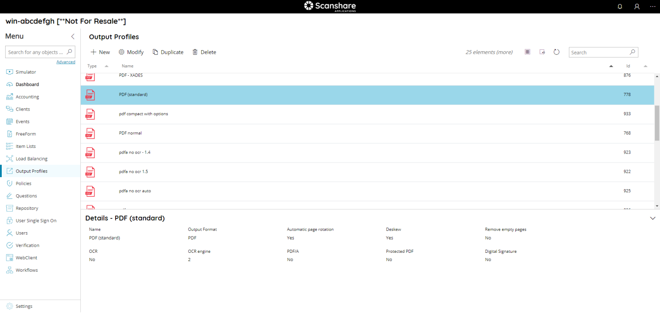Open the notification bell

click(x=620, y=6)
